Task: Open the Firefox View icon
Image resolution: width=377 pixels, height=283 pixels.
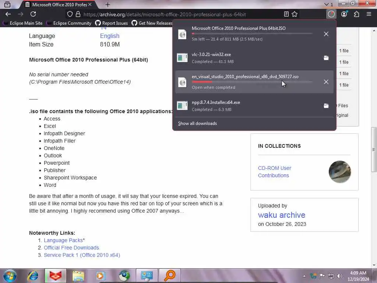Action: pyautogui.click(x=7, y=4)
